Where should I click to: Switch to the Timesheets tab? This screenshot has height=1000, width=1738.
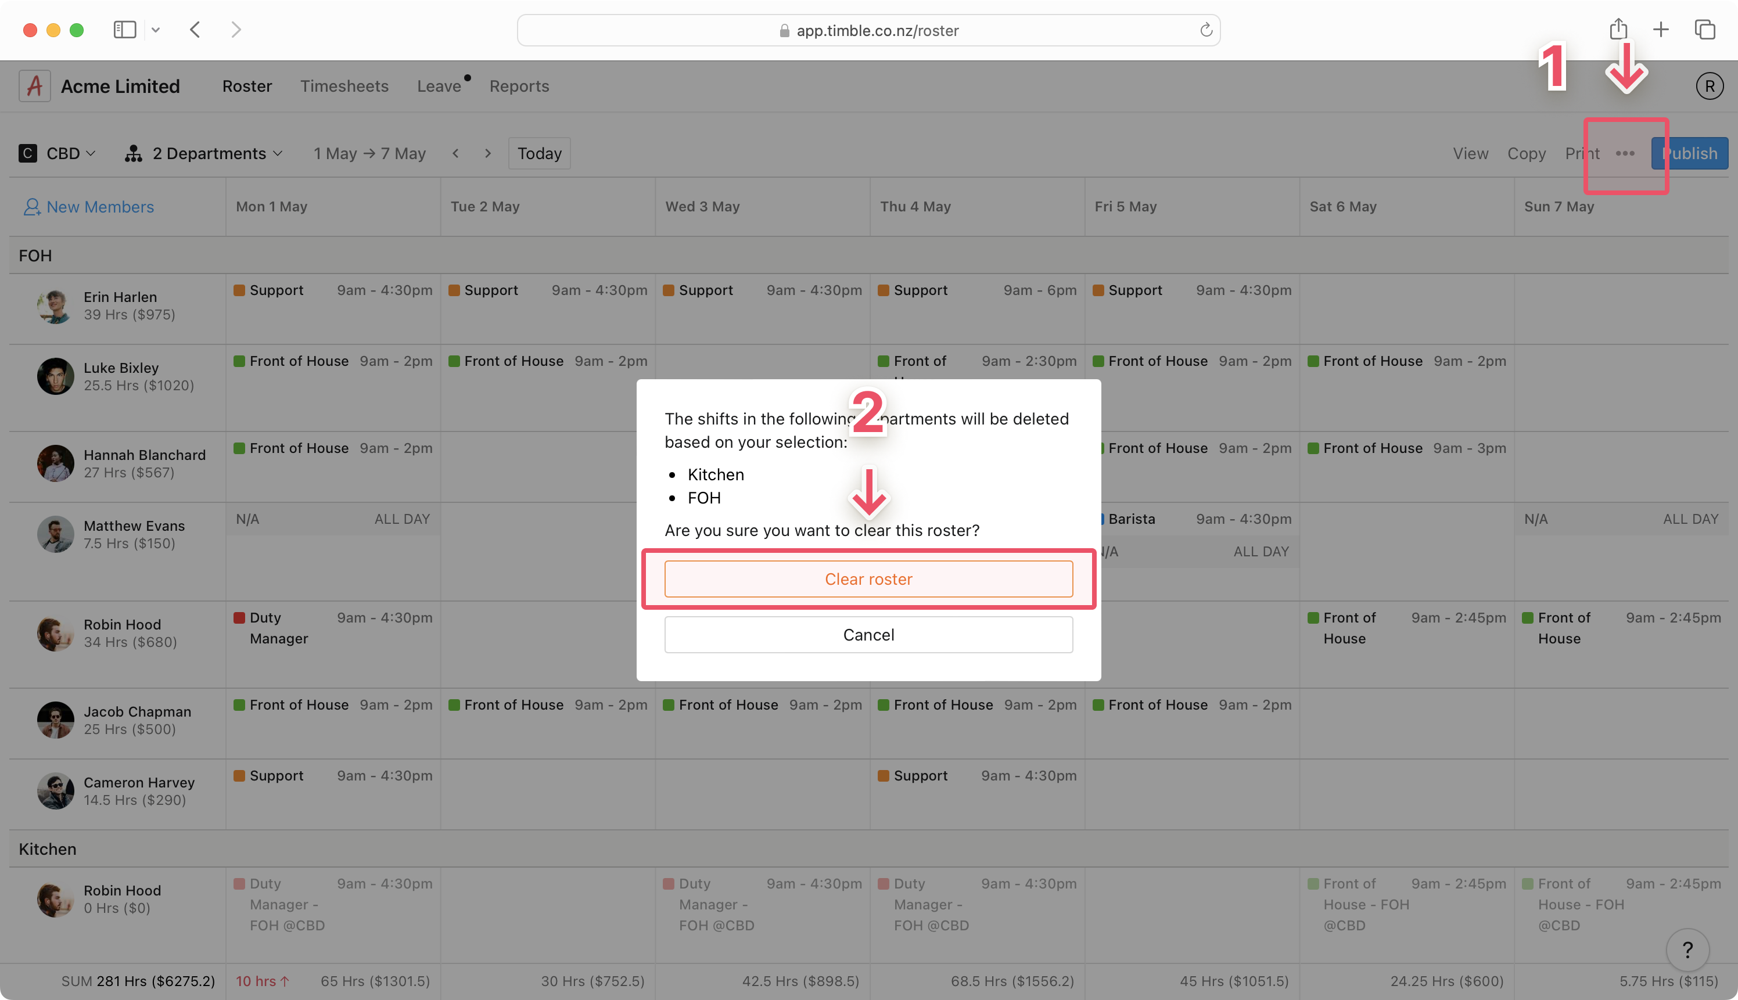click(344, 86)
